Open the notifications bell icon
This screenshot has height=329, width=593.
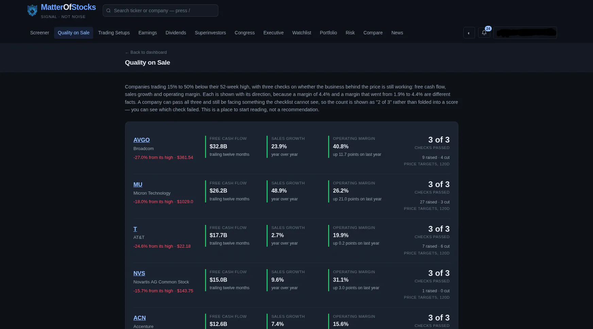point(484,33)
